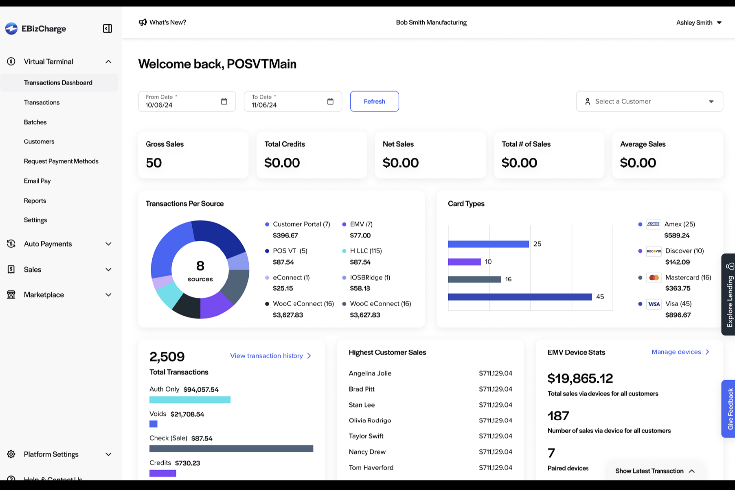This screenshot has width=735, height=490.
Task: Open What's New via the megaphone icon
Action: point(143,22)
